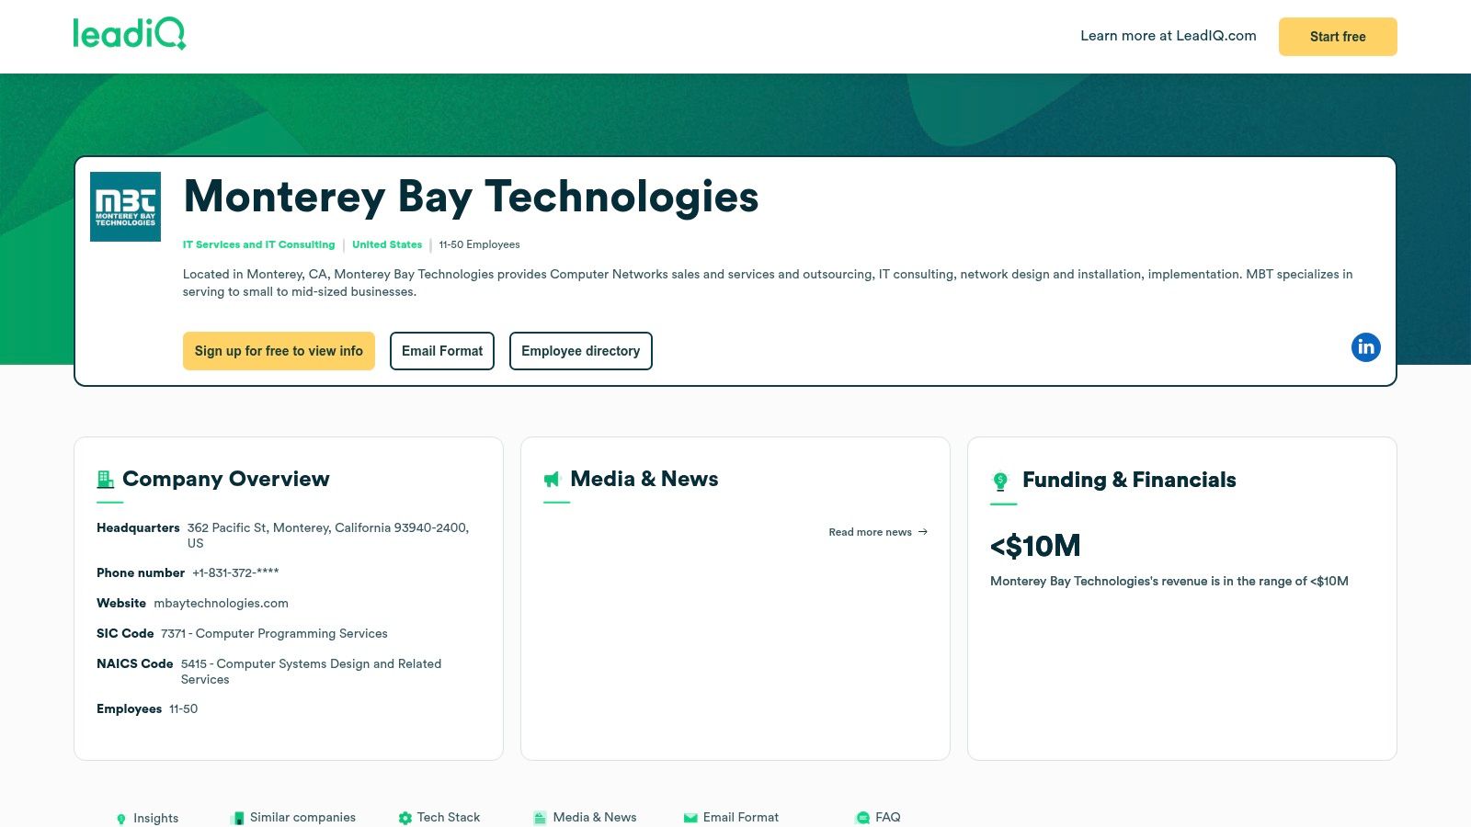Click the lightbulb icon beside Funding & Financials
This screenshot has height=827, width=1471.
tap(1000, 480)
